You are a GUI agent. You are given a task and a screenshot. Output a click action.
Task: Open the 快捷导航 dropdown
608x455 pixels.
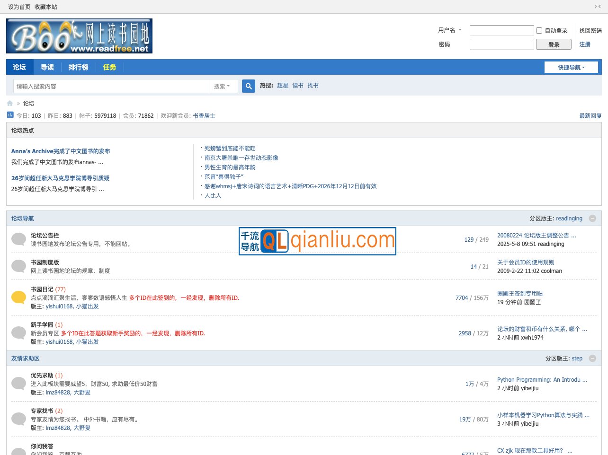[x=571, y=68]
